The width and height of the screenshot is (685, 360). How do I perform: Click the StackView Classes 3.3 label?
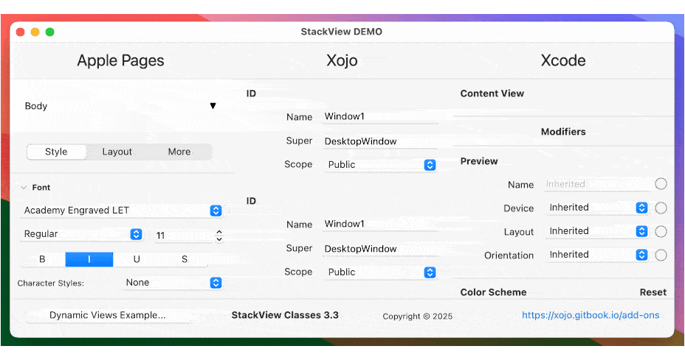coord(285,315)
